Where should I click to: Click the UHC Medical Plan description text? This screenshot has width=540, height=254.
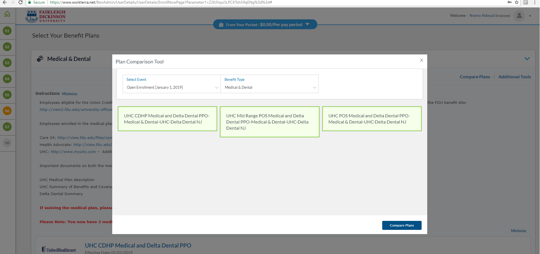tap(67, 180)
